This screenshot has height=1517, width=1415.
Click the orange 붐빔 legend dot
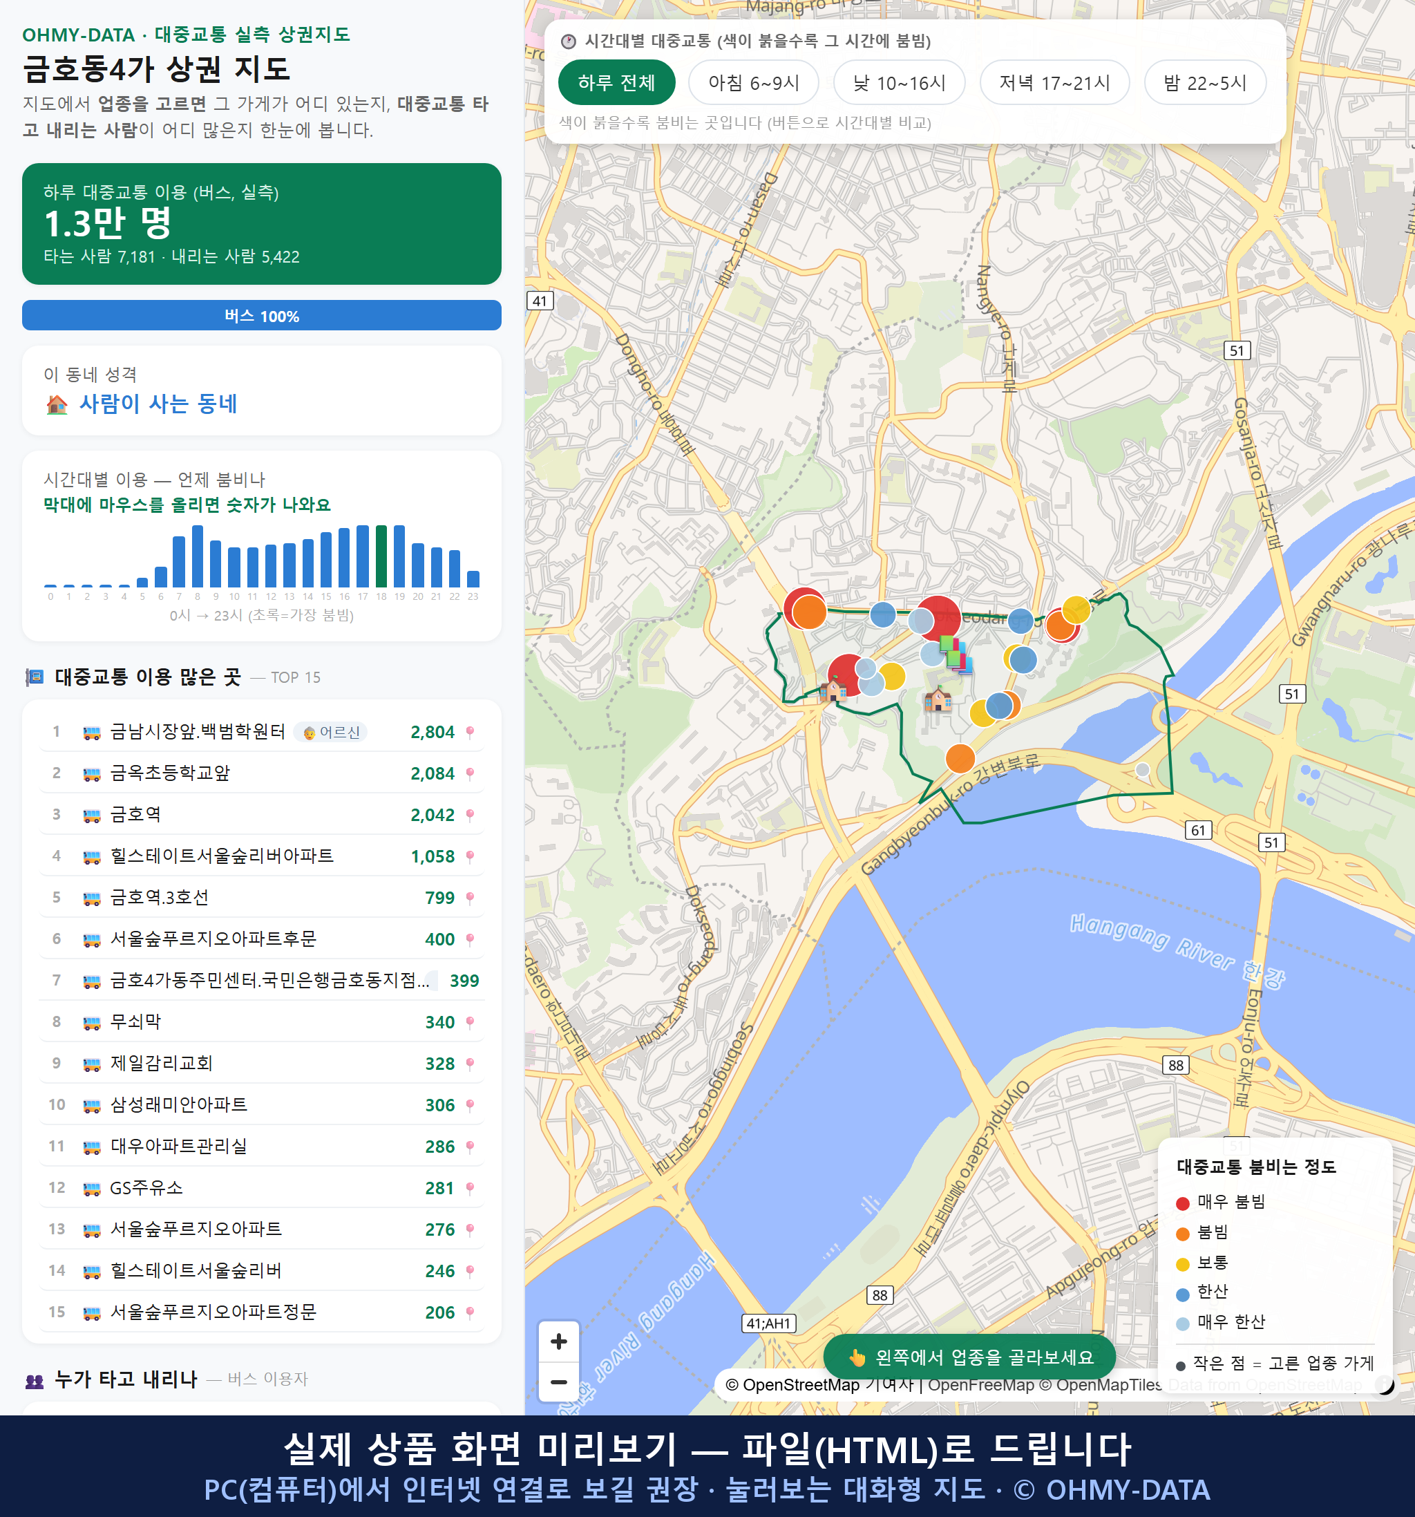[1182, 1234]
